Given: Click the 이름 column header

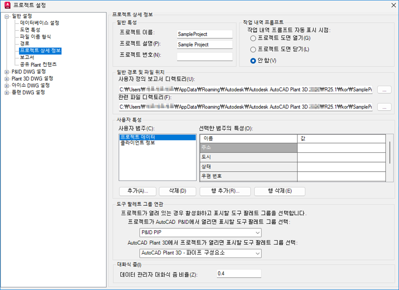Looking at the screenshot, I should 249,139.
